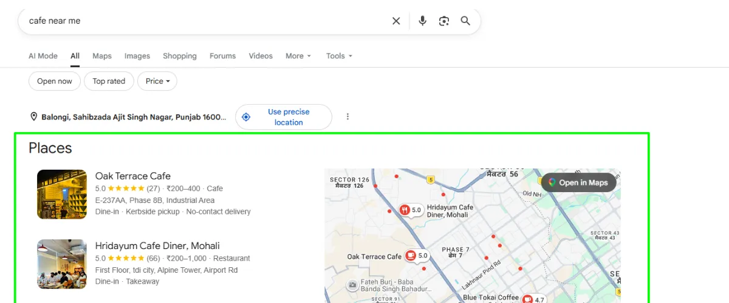This screenshot has height=303, width=729.
Task: Clear the search query with the X icon
Action: tap(396, 21)
